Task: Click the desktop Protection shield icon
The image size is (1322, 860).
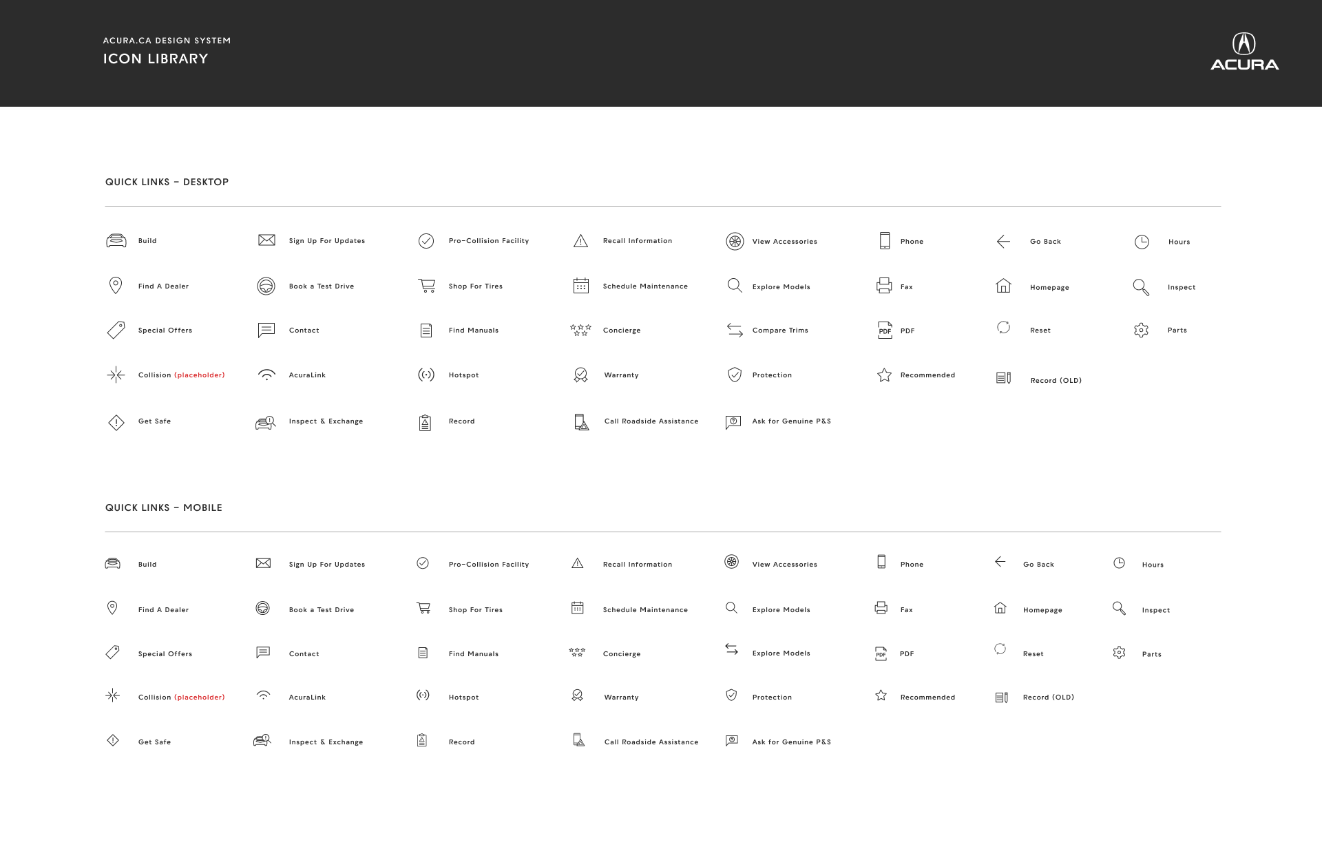Action: point(735,375)
